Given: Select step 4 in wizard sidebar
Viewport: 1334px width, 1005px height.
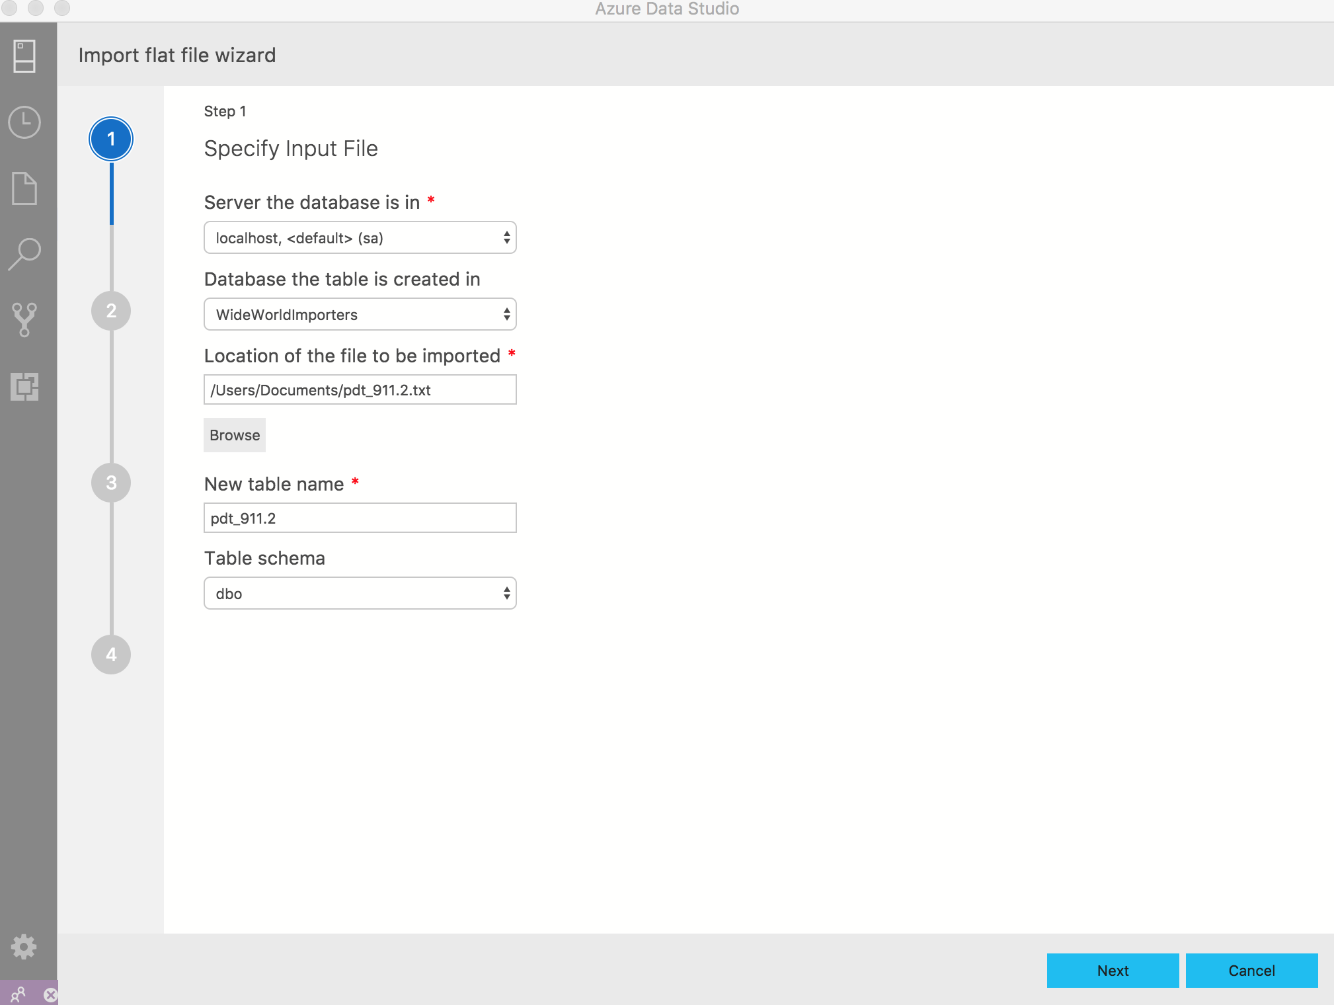Looking at the screenshot, I should point(110,655).
